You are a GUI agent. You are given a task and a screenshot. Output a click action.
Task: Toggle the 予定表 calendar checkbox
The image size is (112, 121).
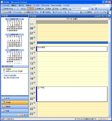pos(4,69)
